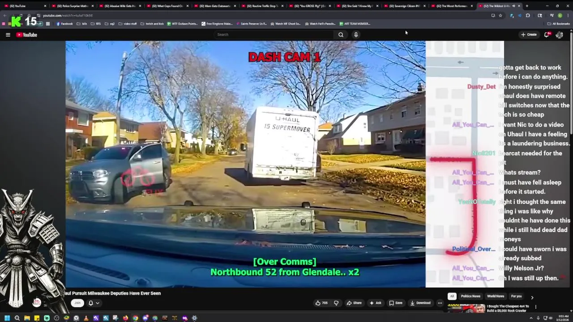Dislike the video

tap(336, 303)
